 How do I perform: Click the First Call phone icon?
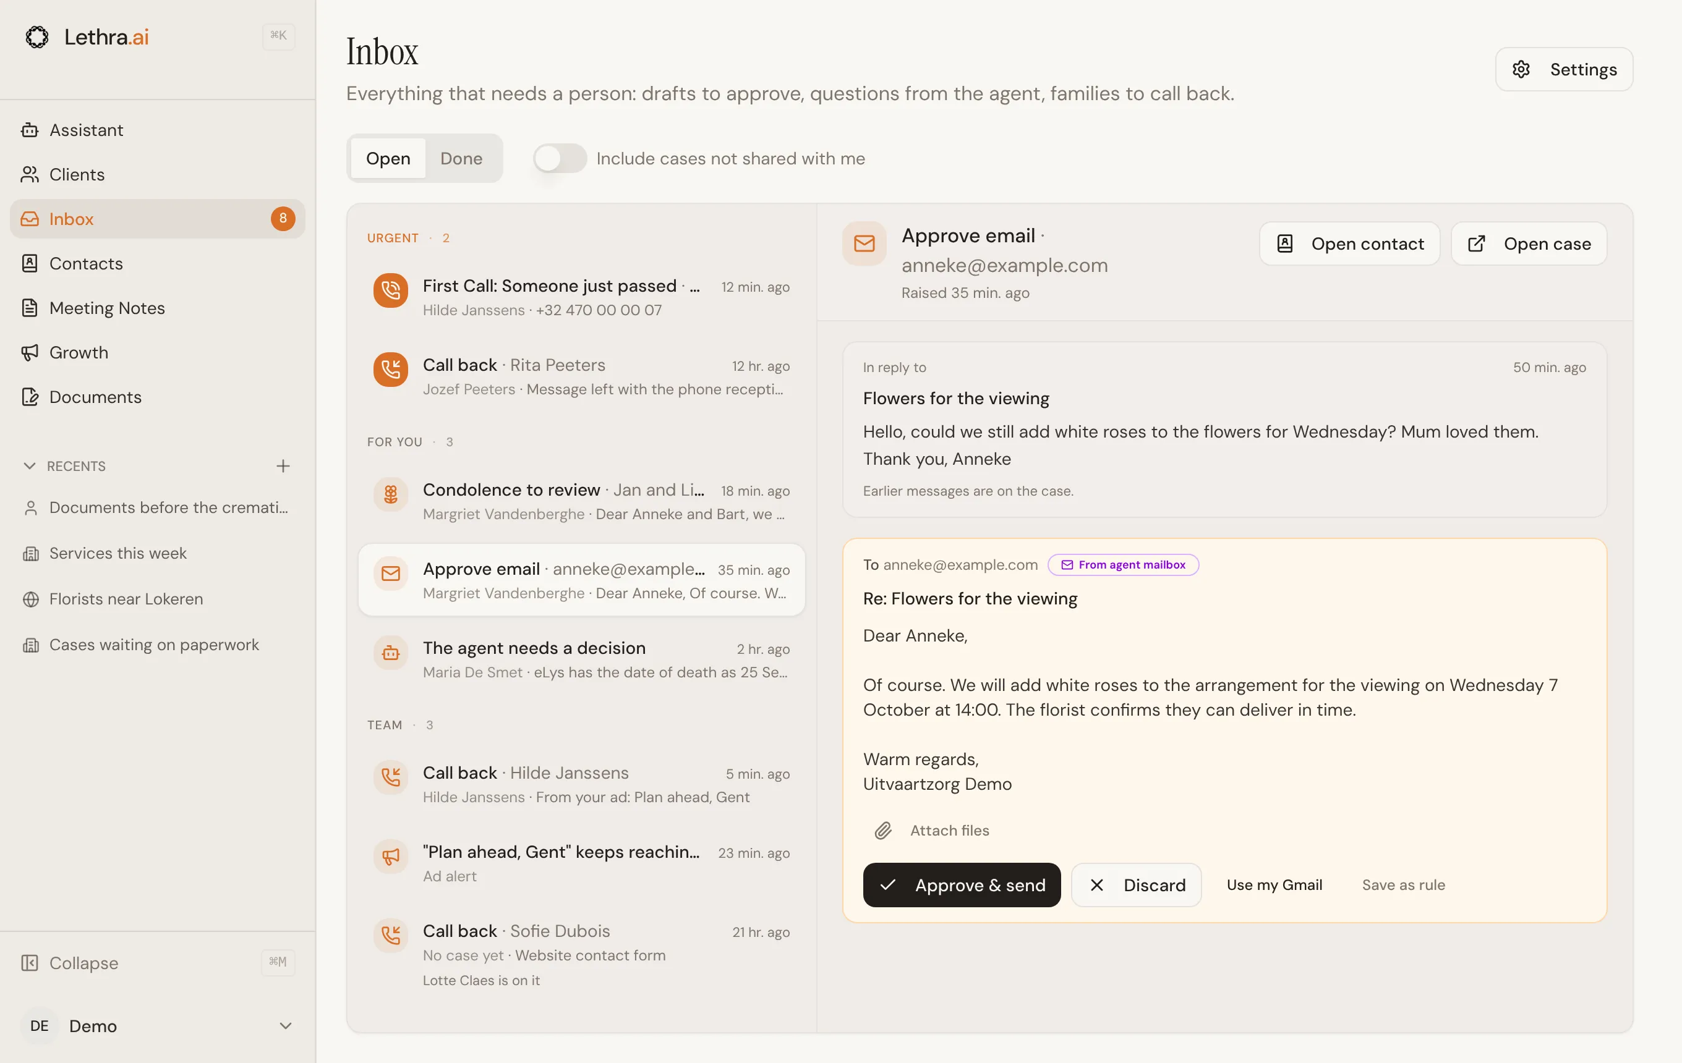pyautogui.click(x=390, y=290)
